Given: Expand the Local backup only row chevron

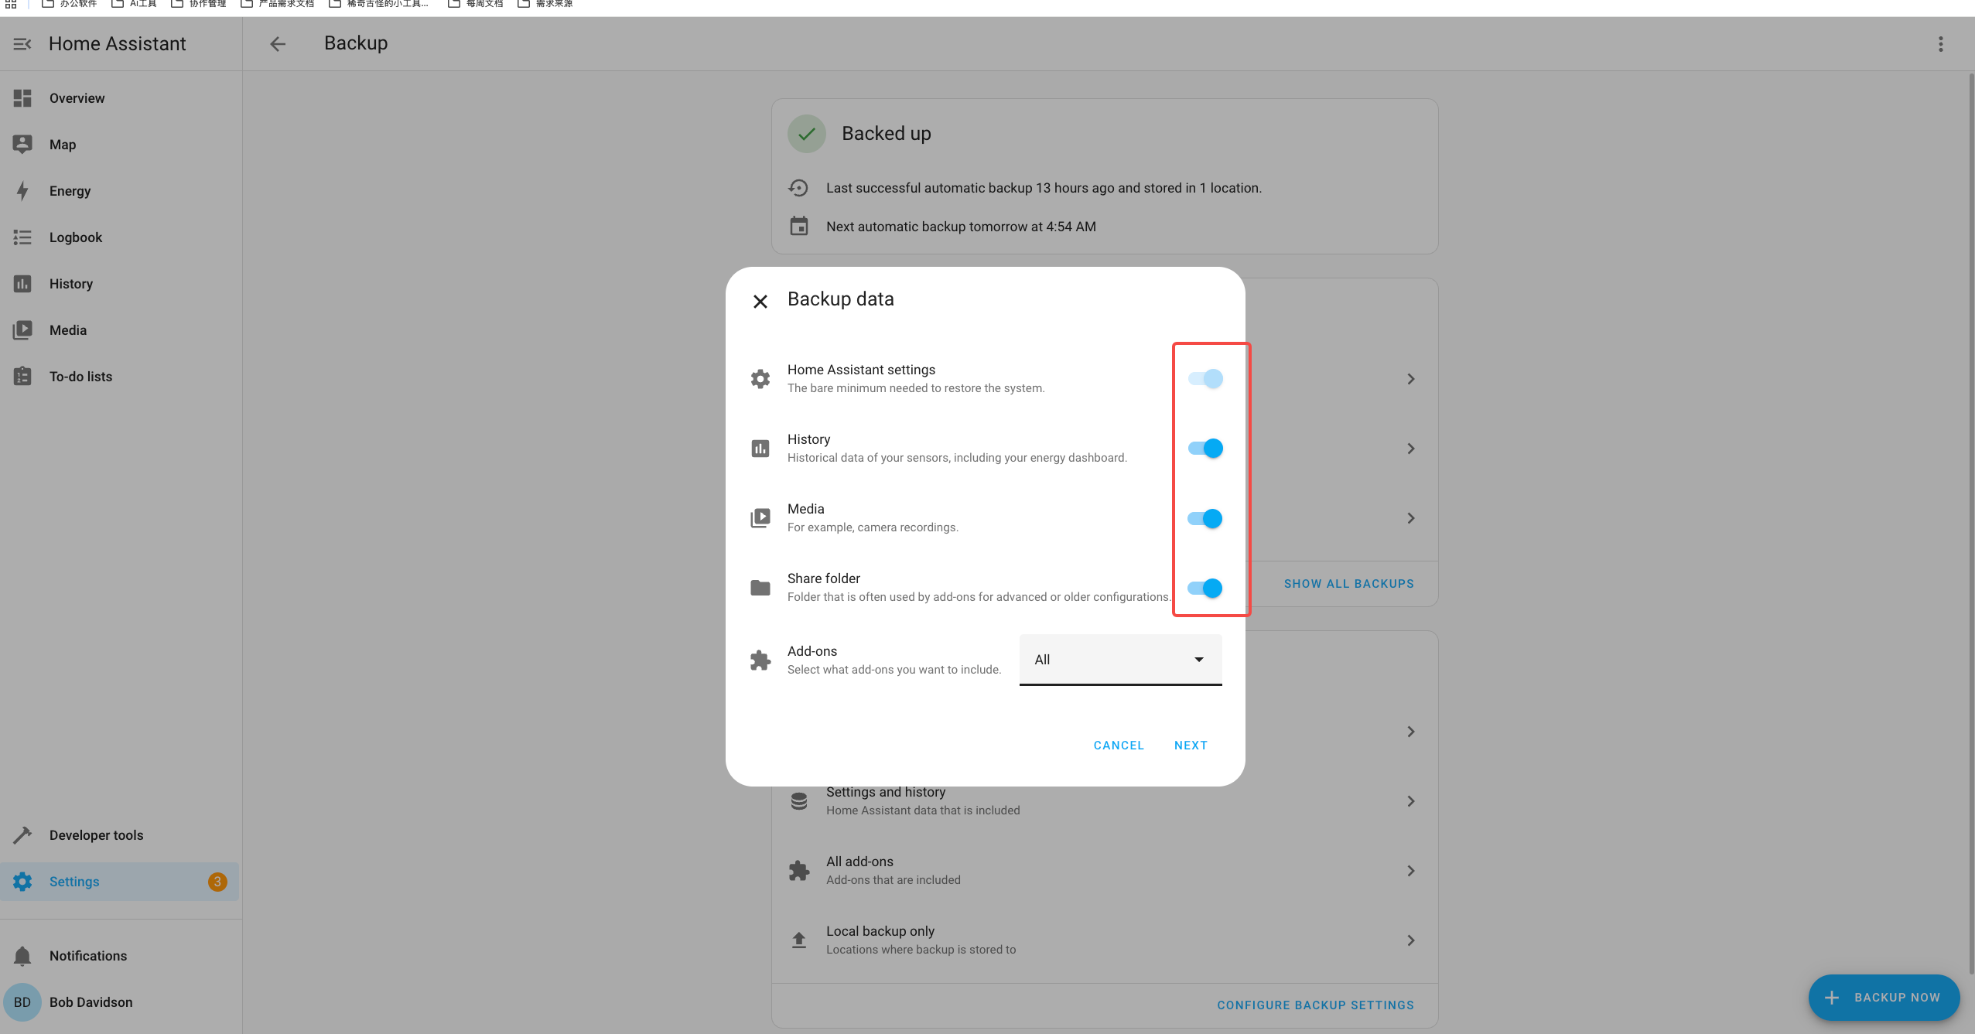Looking at the screenshot, I should 1410,940.
